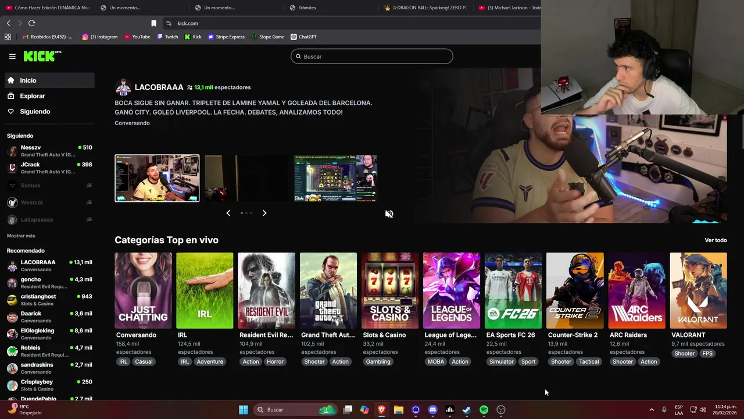This screenshot has height=419, width=744.
Task: Open Ver todo for top categories
Action: click(716, 240)
